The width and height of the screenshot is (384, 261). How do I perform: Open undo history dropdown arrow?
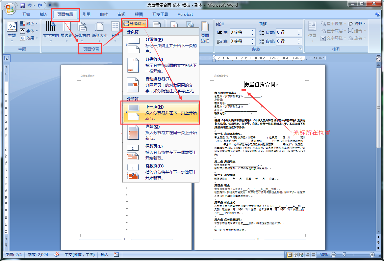[x=34, y=5]
